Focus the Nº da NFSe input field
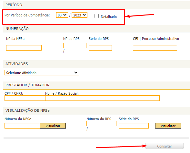 (24, 48)
